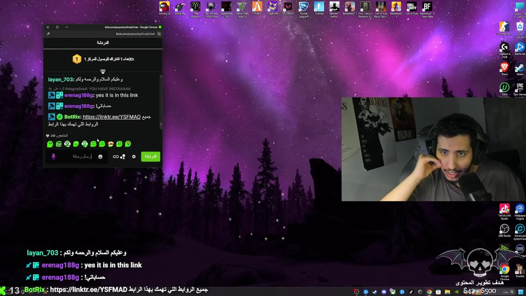Open the Advanced SystemCare desktop icon
The image size is (526, 296).
[520, 231]
